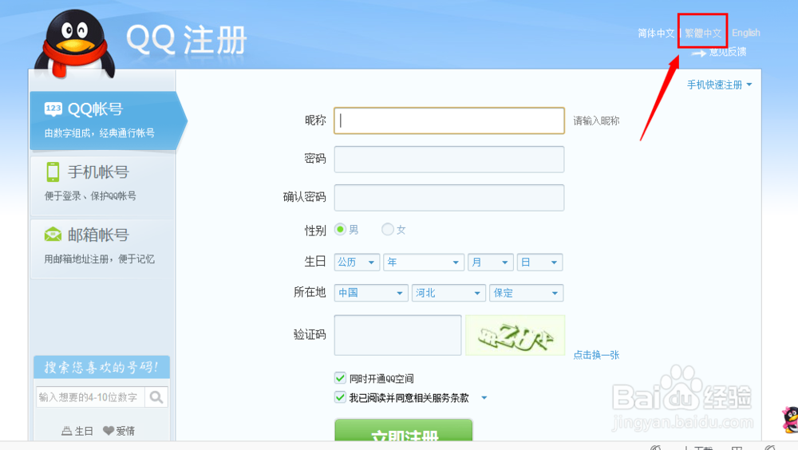The image size is (798, 450).
Task: Switch language to 简体中文
Action: pos(656,33)
